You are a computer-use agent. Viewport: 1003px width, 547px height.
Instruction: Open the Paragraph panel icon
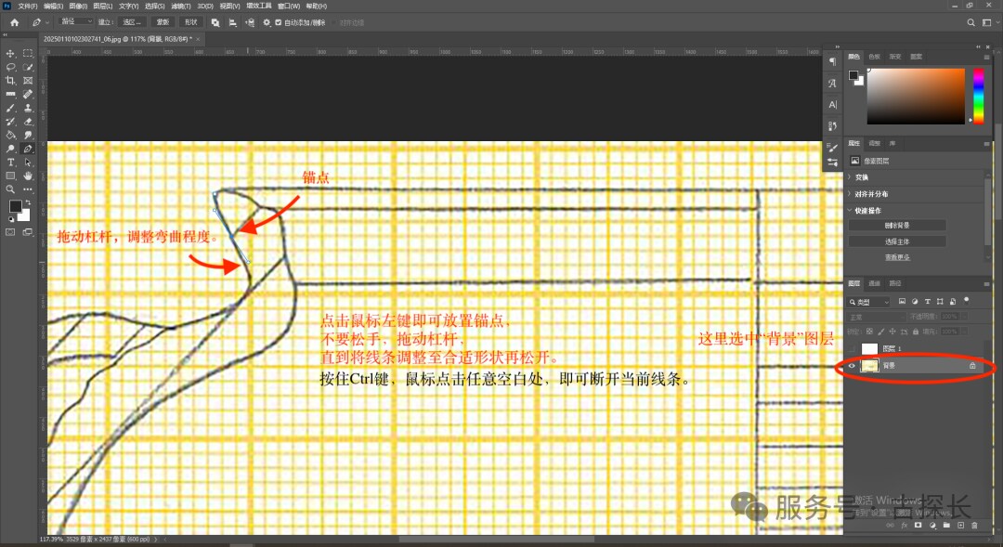[832, 61]
